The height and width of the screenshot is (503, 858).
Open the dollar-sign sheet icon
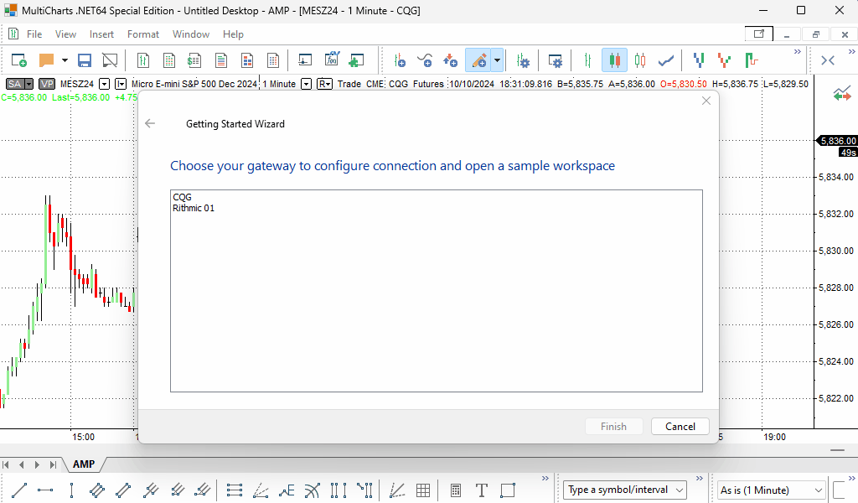tap(194, 60)
